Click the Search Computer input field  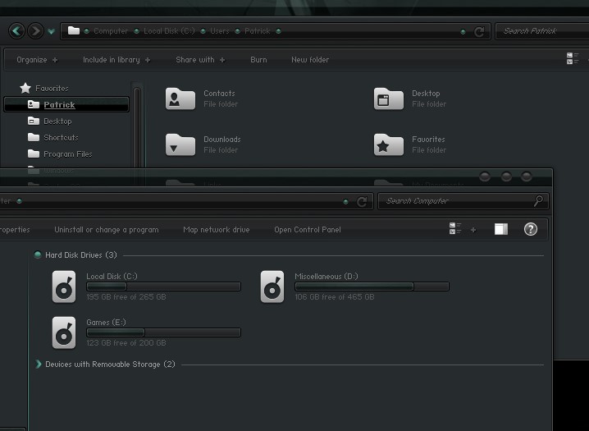click(455, 201)
